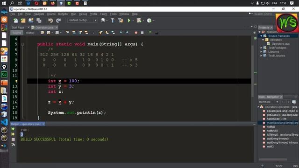Toggle the Source view button
The height and width of the screenshot is (168, 299).
pos(17,33)
